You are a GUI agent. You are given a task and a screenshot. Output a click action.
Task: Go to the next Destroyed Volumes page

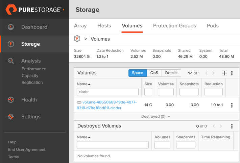pyautogui.click(x=221, y=126)
